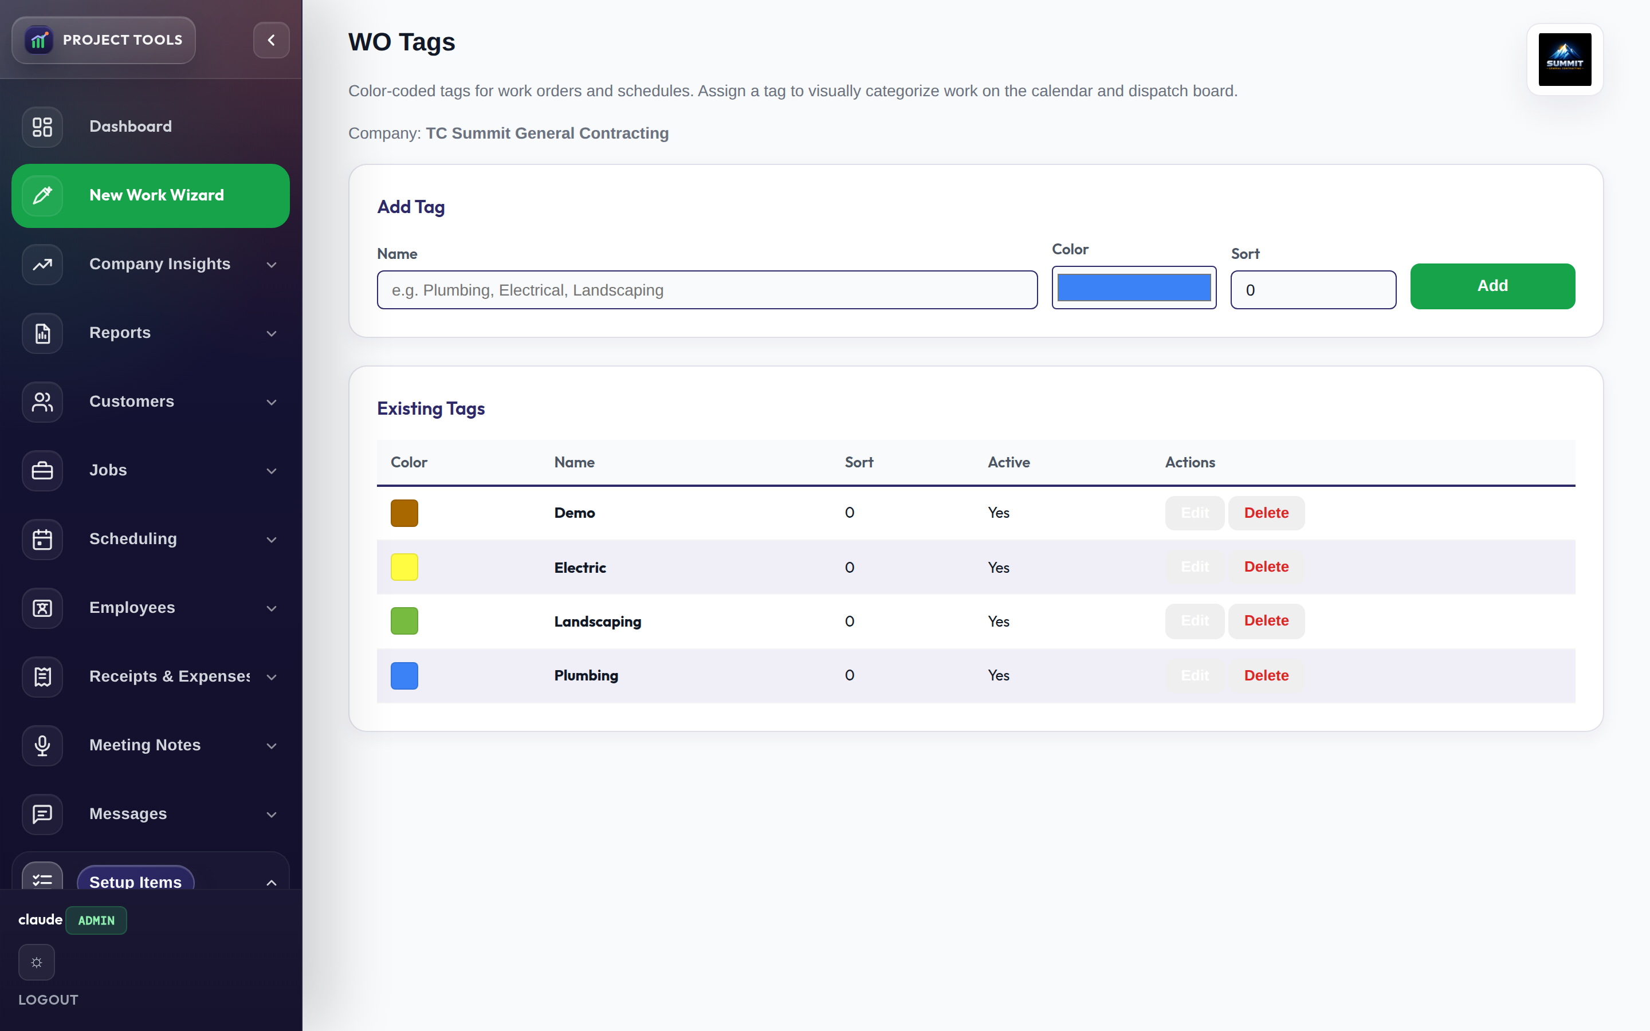Click the Project Tools header button
Image resolution: width=1650 pixels, height=1031 pixels.
pyautogui.click(x=104, y=40)
